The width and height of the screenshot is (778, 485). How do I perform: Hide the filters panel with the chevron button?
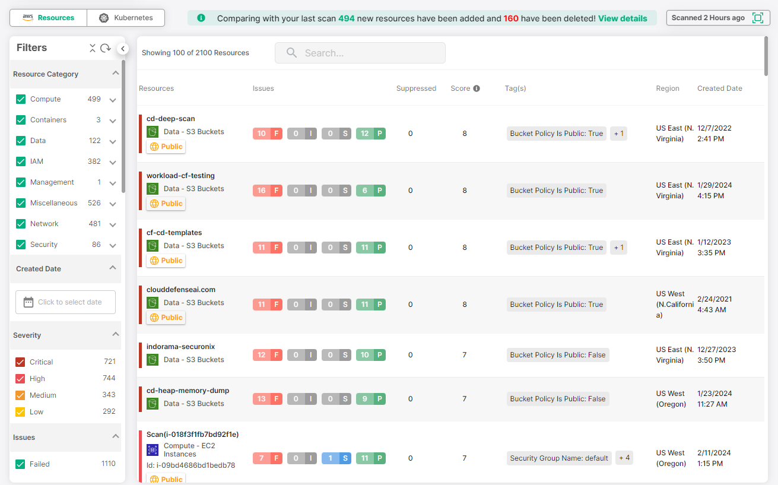click(123, 49)
